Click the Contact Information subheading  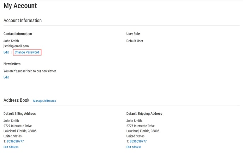[x=18, y=34]
